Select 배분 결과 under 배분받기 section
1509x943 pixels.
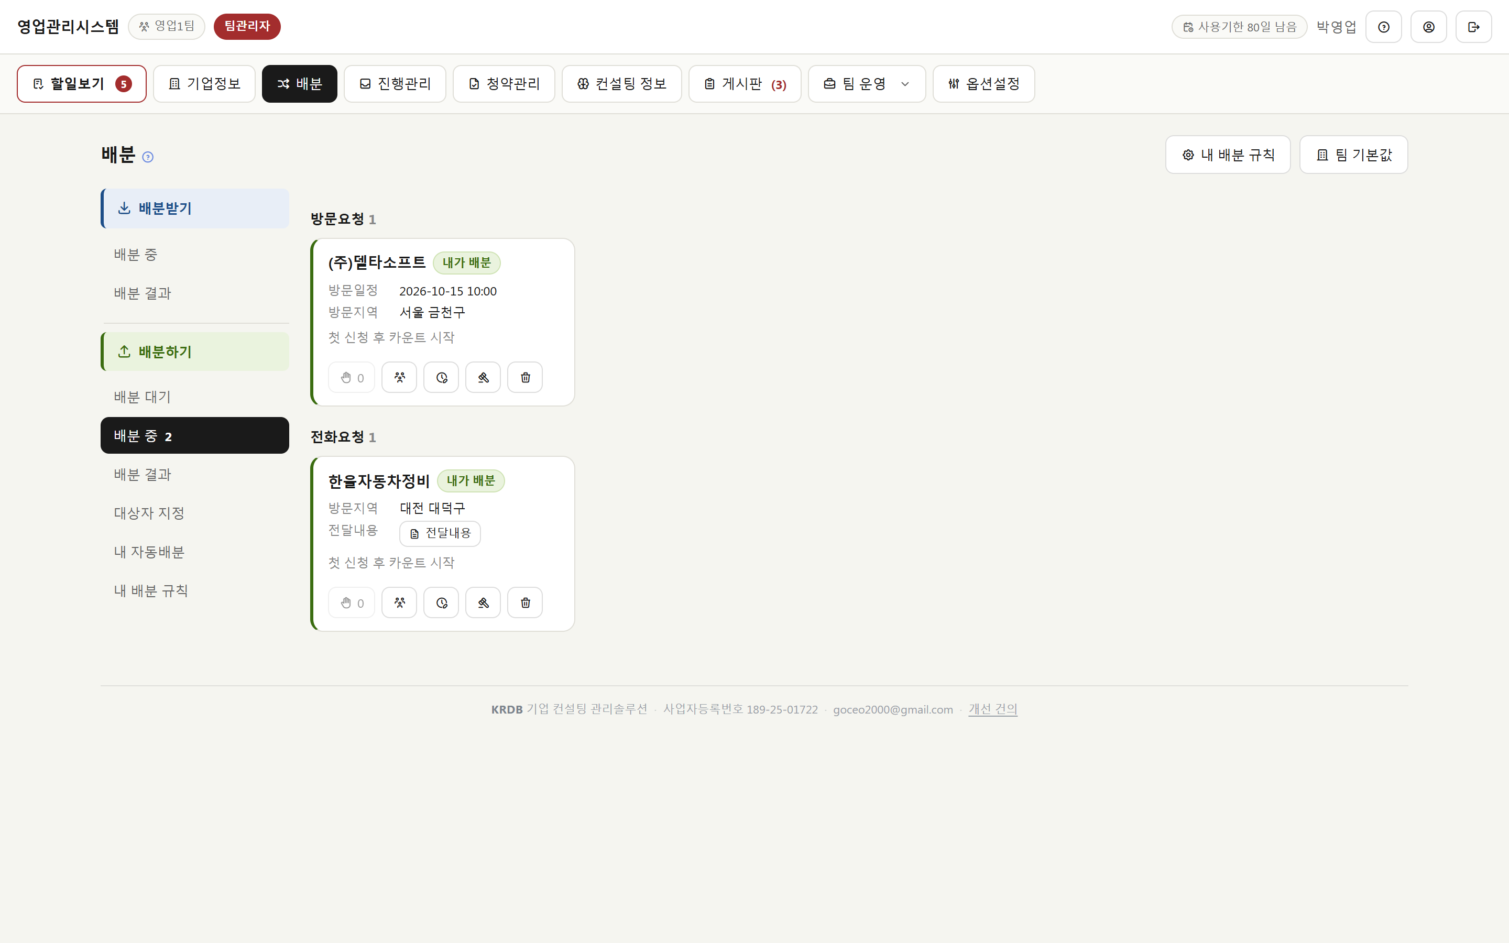195,293
